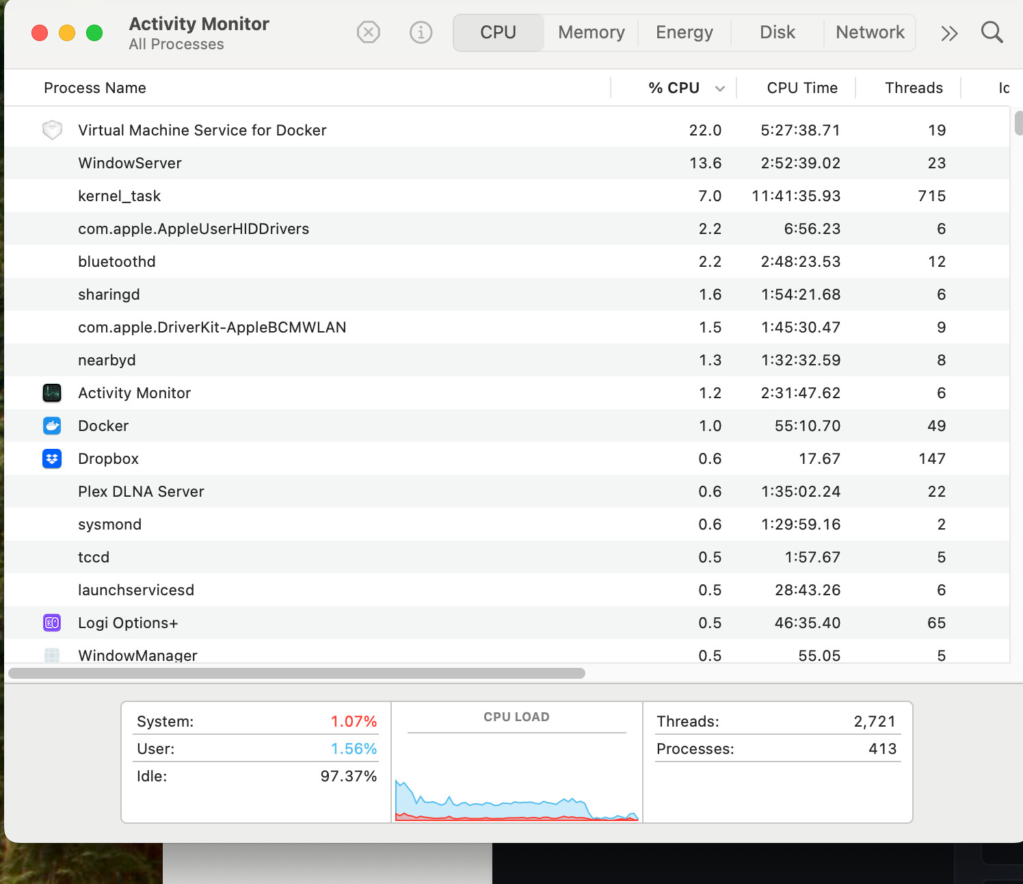The width and height of the screenshot is (1023, 884).
Task: Select the WindowServer process row
Action: click(x=507, y=163)
